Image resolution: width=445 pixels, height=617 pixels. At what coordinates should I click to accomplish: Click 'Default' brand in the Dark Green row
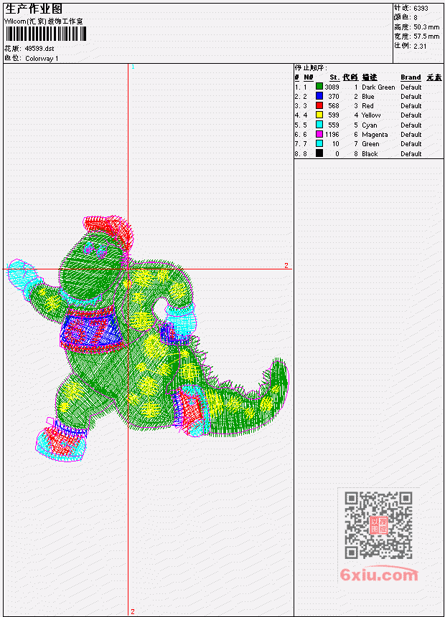(411, 87)
